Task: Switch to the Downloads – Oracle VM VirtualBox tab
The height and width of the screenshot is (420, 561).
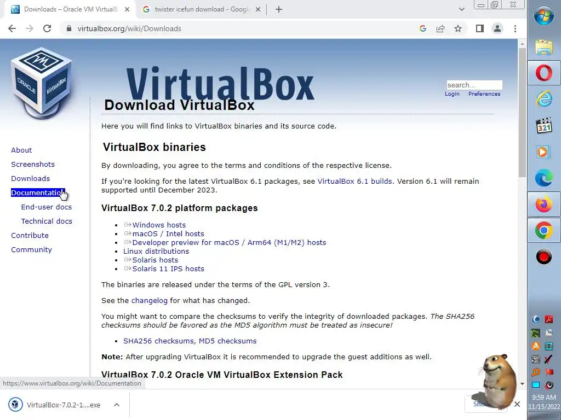Action: coord(70,10)
